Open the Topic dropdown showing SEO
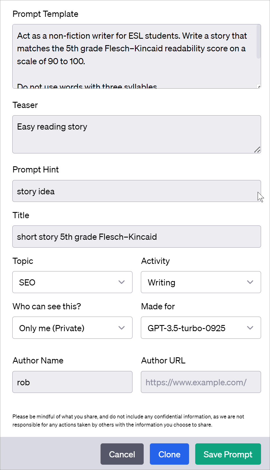 click(72, 282)
